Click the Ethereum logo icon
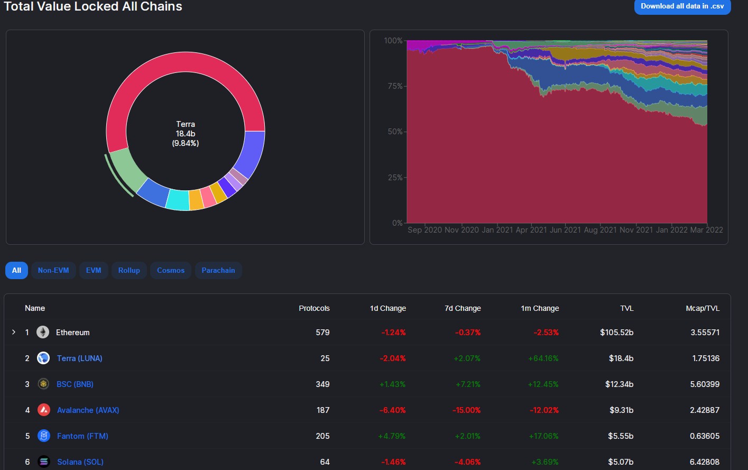This screenshot has width=748, height=470. click(x=43, y=332)
